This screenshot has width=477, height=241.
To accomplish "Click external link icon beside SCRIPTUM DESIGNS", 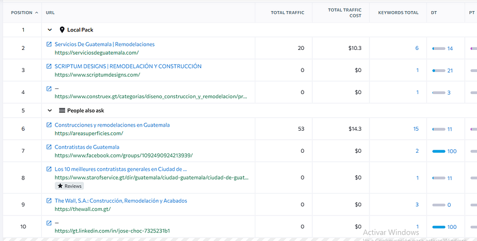I will point(49,67).
